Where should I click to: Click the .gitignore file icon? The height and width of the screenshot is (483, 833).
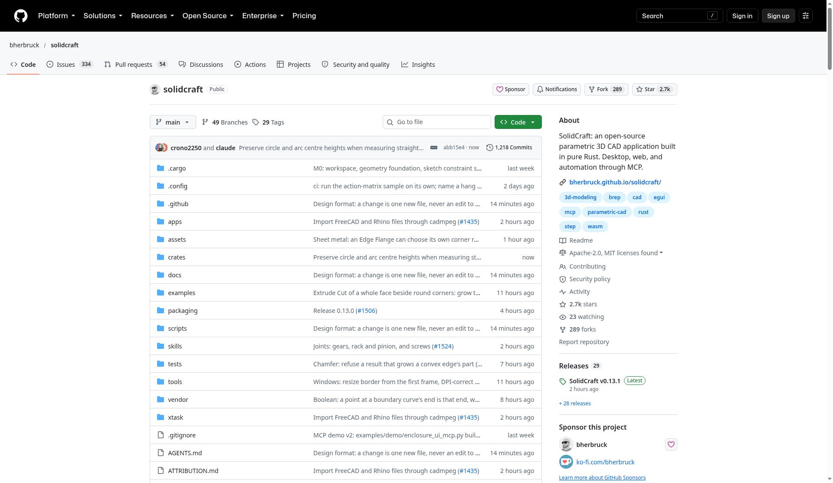click(161, 435)
